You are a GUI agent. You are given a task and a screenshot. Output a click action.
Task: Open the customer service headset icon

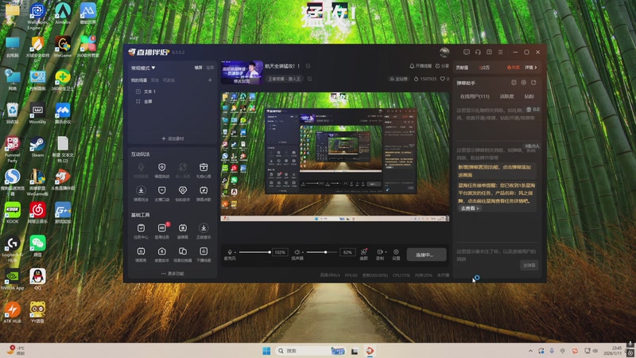(478, 52)
